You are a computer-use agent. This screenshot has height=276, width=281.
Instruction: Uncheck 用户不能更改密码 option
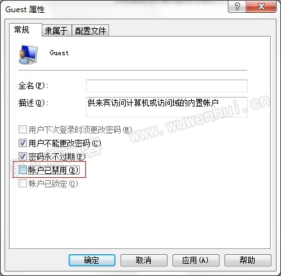pos(22,142)
